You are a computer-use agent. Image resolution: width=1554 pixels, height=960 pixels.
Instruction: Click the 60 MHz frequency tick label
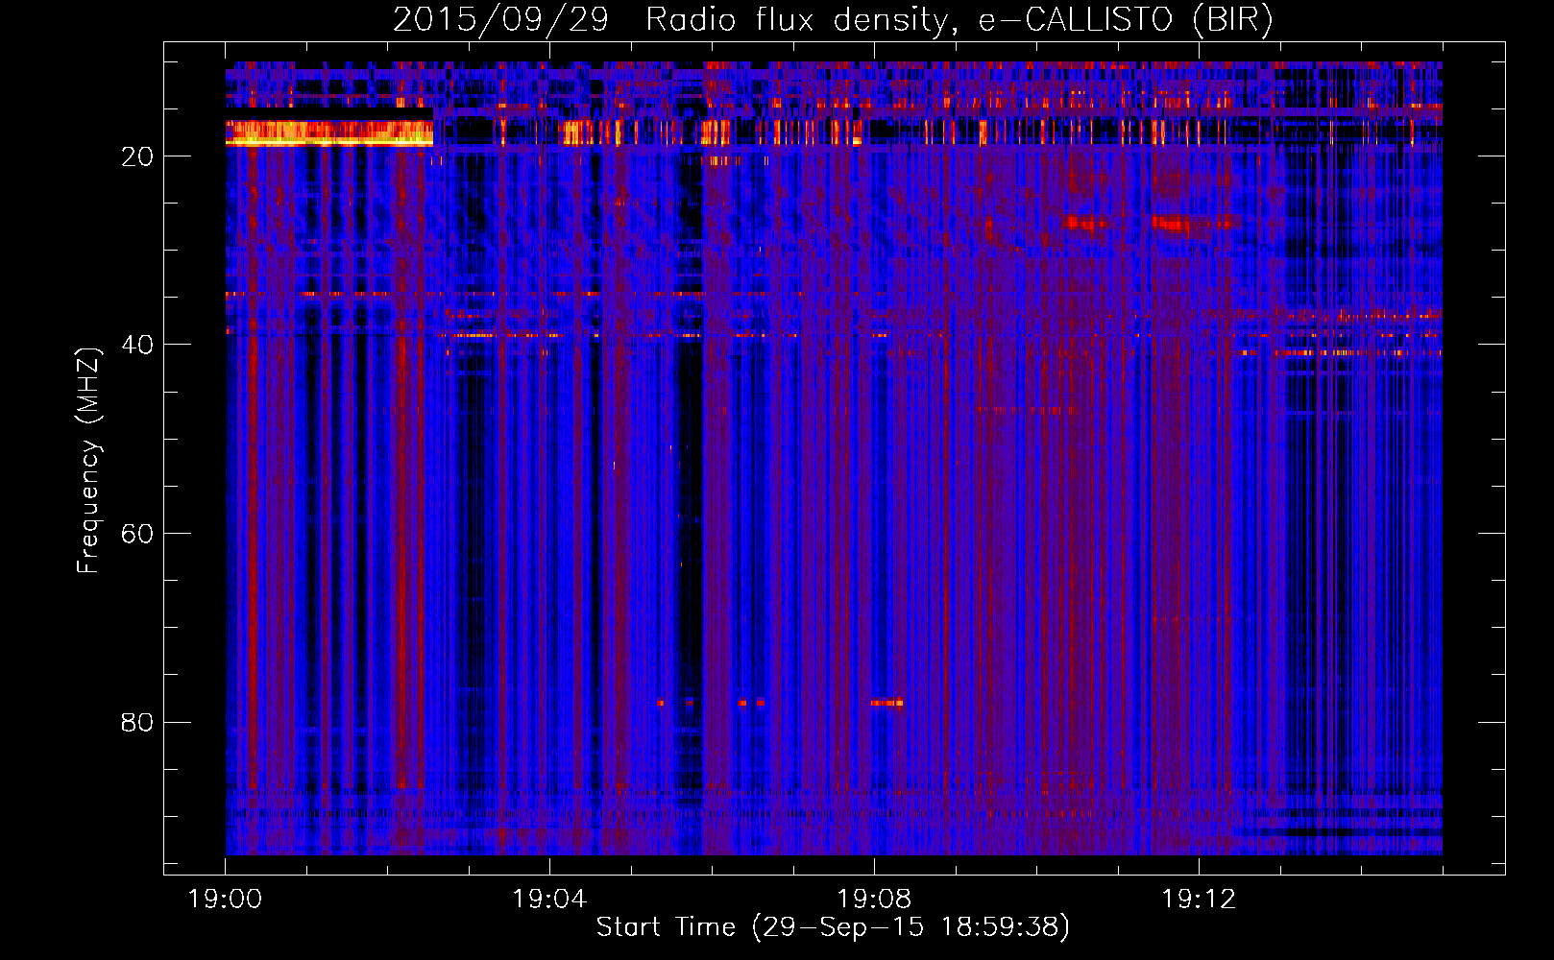coord(137,534)
